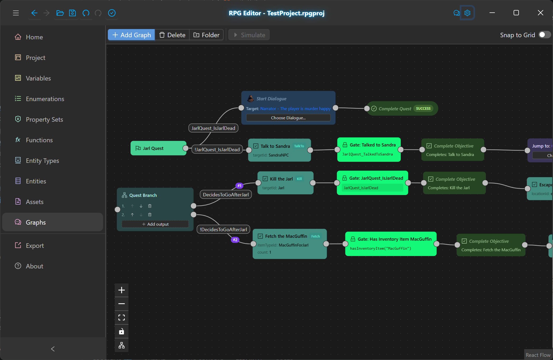The width and height of the screenshot is (553, 360).
Task: Click Choose Dialogue button
Action: tap(288, 118)
